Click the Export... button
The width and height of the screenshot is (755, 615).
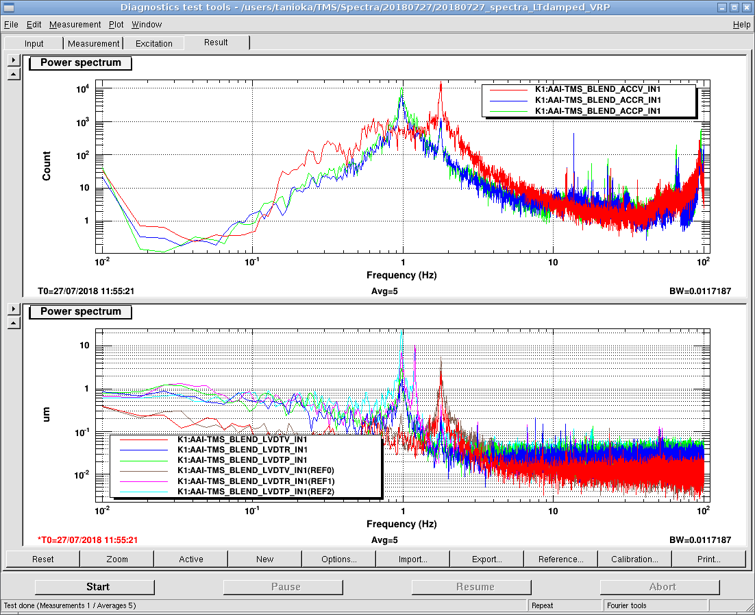pos(487,559)
